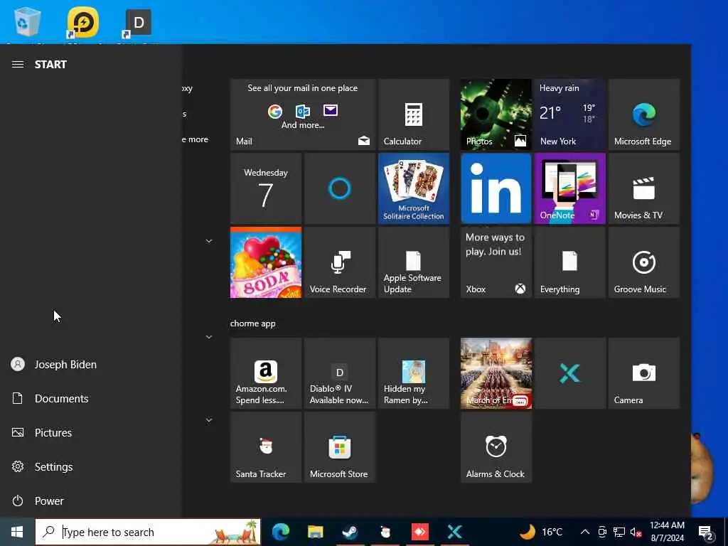
Task: Open the Xbox tile
Action: 496,262
